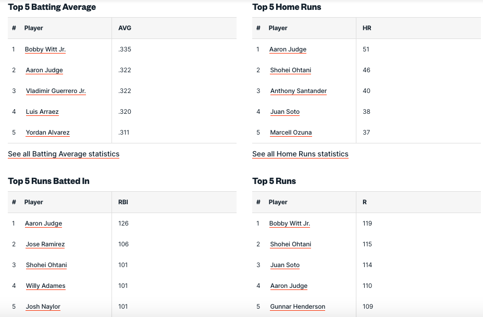The image size is (483, 317).
Task: Click the AVG column header
Action: point(125,28)
